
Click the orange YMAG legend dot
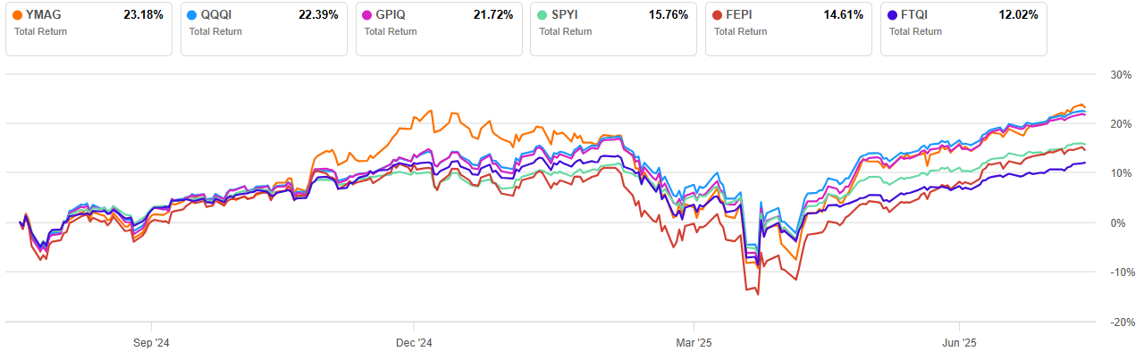[19, 16]
